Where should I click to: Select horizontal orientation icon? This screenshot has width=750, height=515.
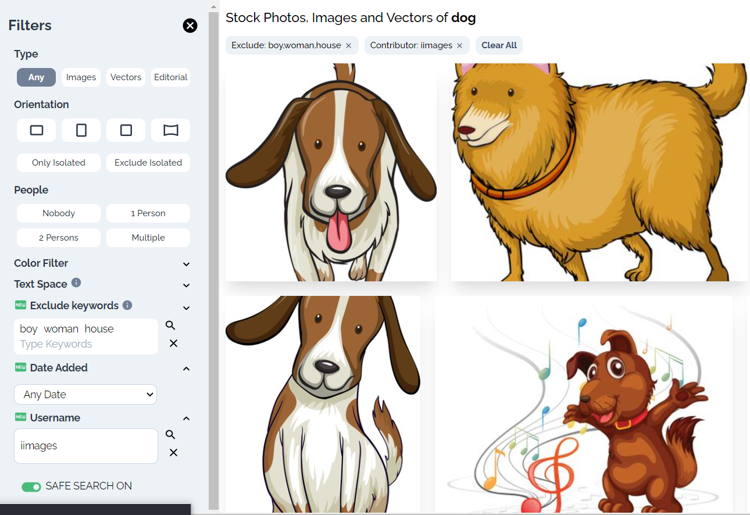coord(36,130)
